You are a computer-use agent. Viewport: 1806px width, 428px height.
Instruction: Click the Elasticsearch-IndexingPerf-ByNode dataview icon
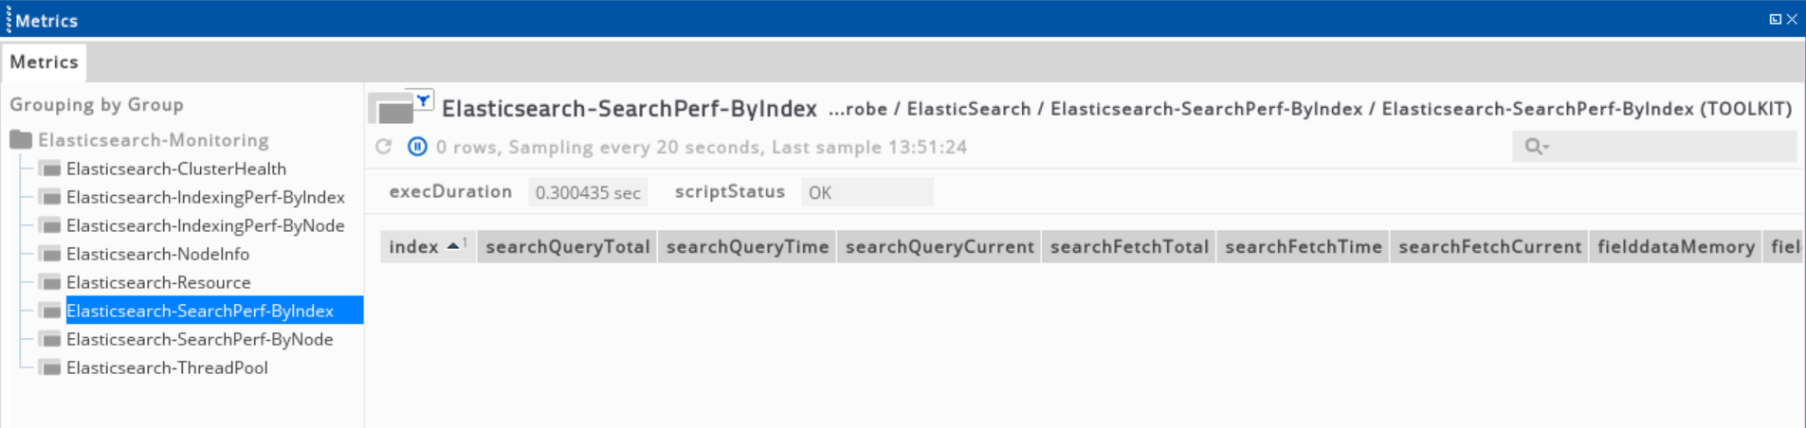coord(51,226)
